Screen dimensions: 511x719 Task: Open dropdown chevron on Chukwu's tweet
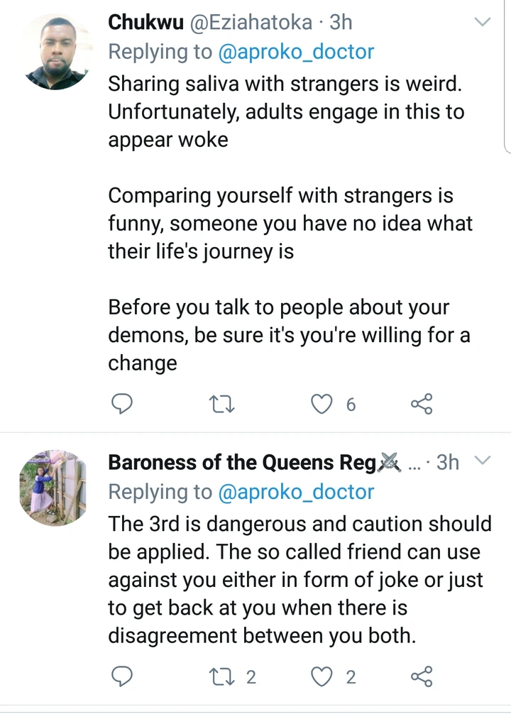point(483,22)
